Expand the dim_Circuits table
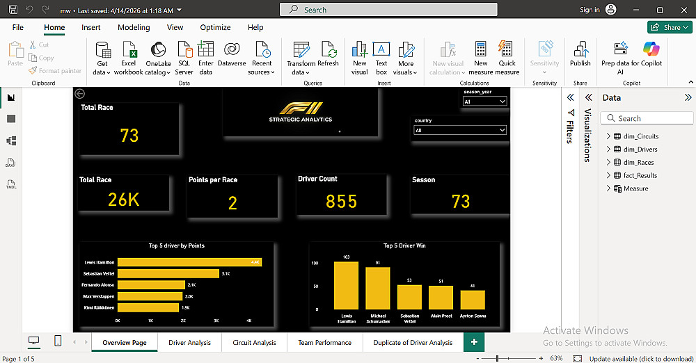 click(608, 136)
